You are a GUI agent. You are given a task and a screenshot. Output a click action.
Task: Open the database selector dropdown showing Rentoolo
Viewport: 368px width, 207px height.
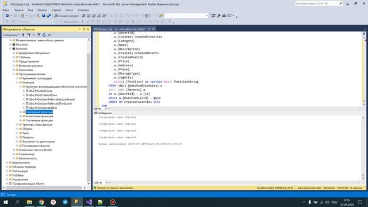click(x=36, y=22)
